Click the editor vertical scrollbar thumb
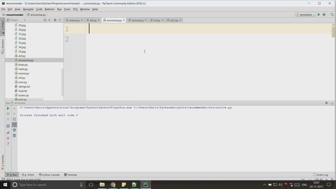Screen dimensions: 336x189 coord(333,31)
